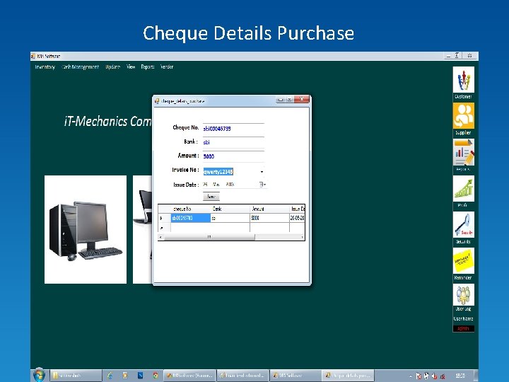Select the Bank column header in grid

click(x=230, y=209)
